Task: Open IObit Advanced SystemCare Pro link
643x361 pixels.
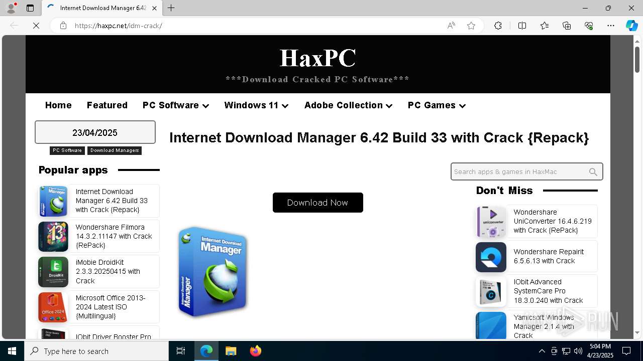Action: pyautogui.click(x=548, y=291)
